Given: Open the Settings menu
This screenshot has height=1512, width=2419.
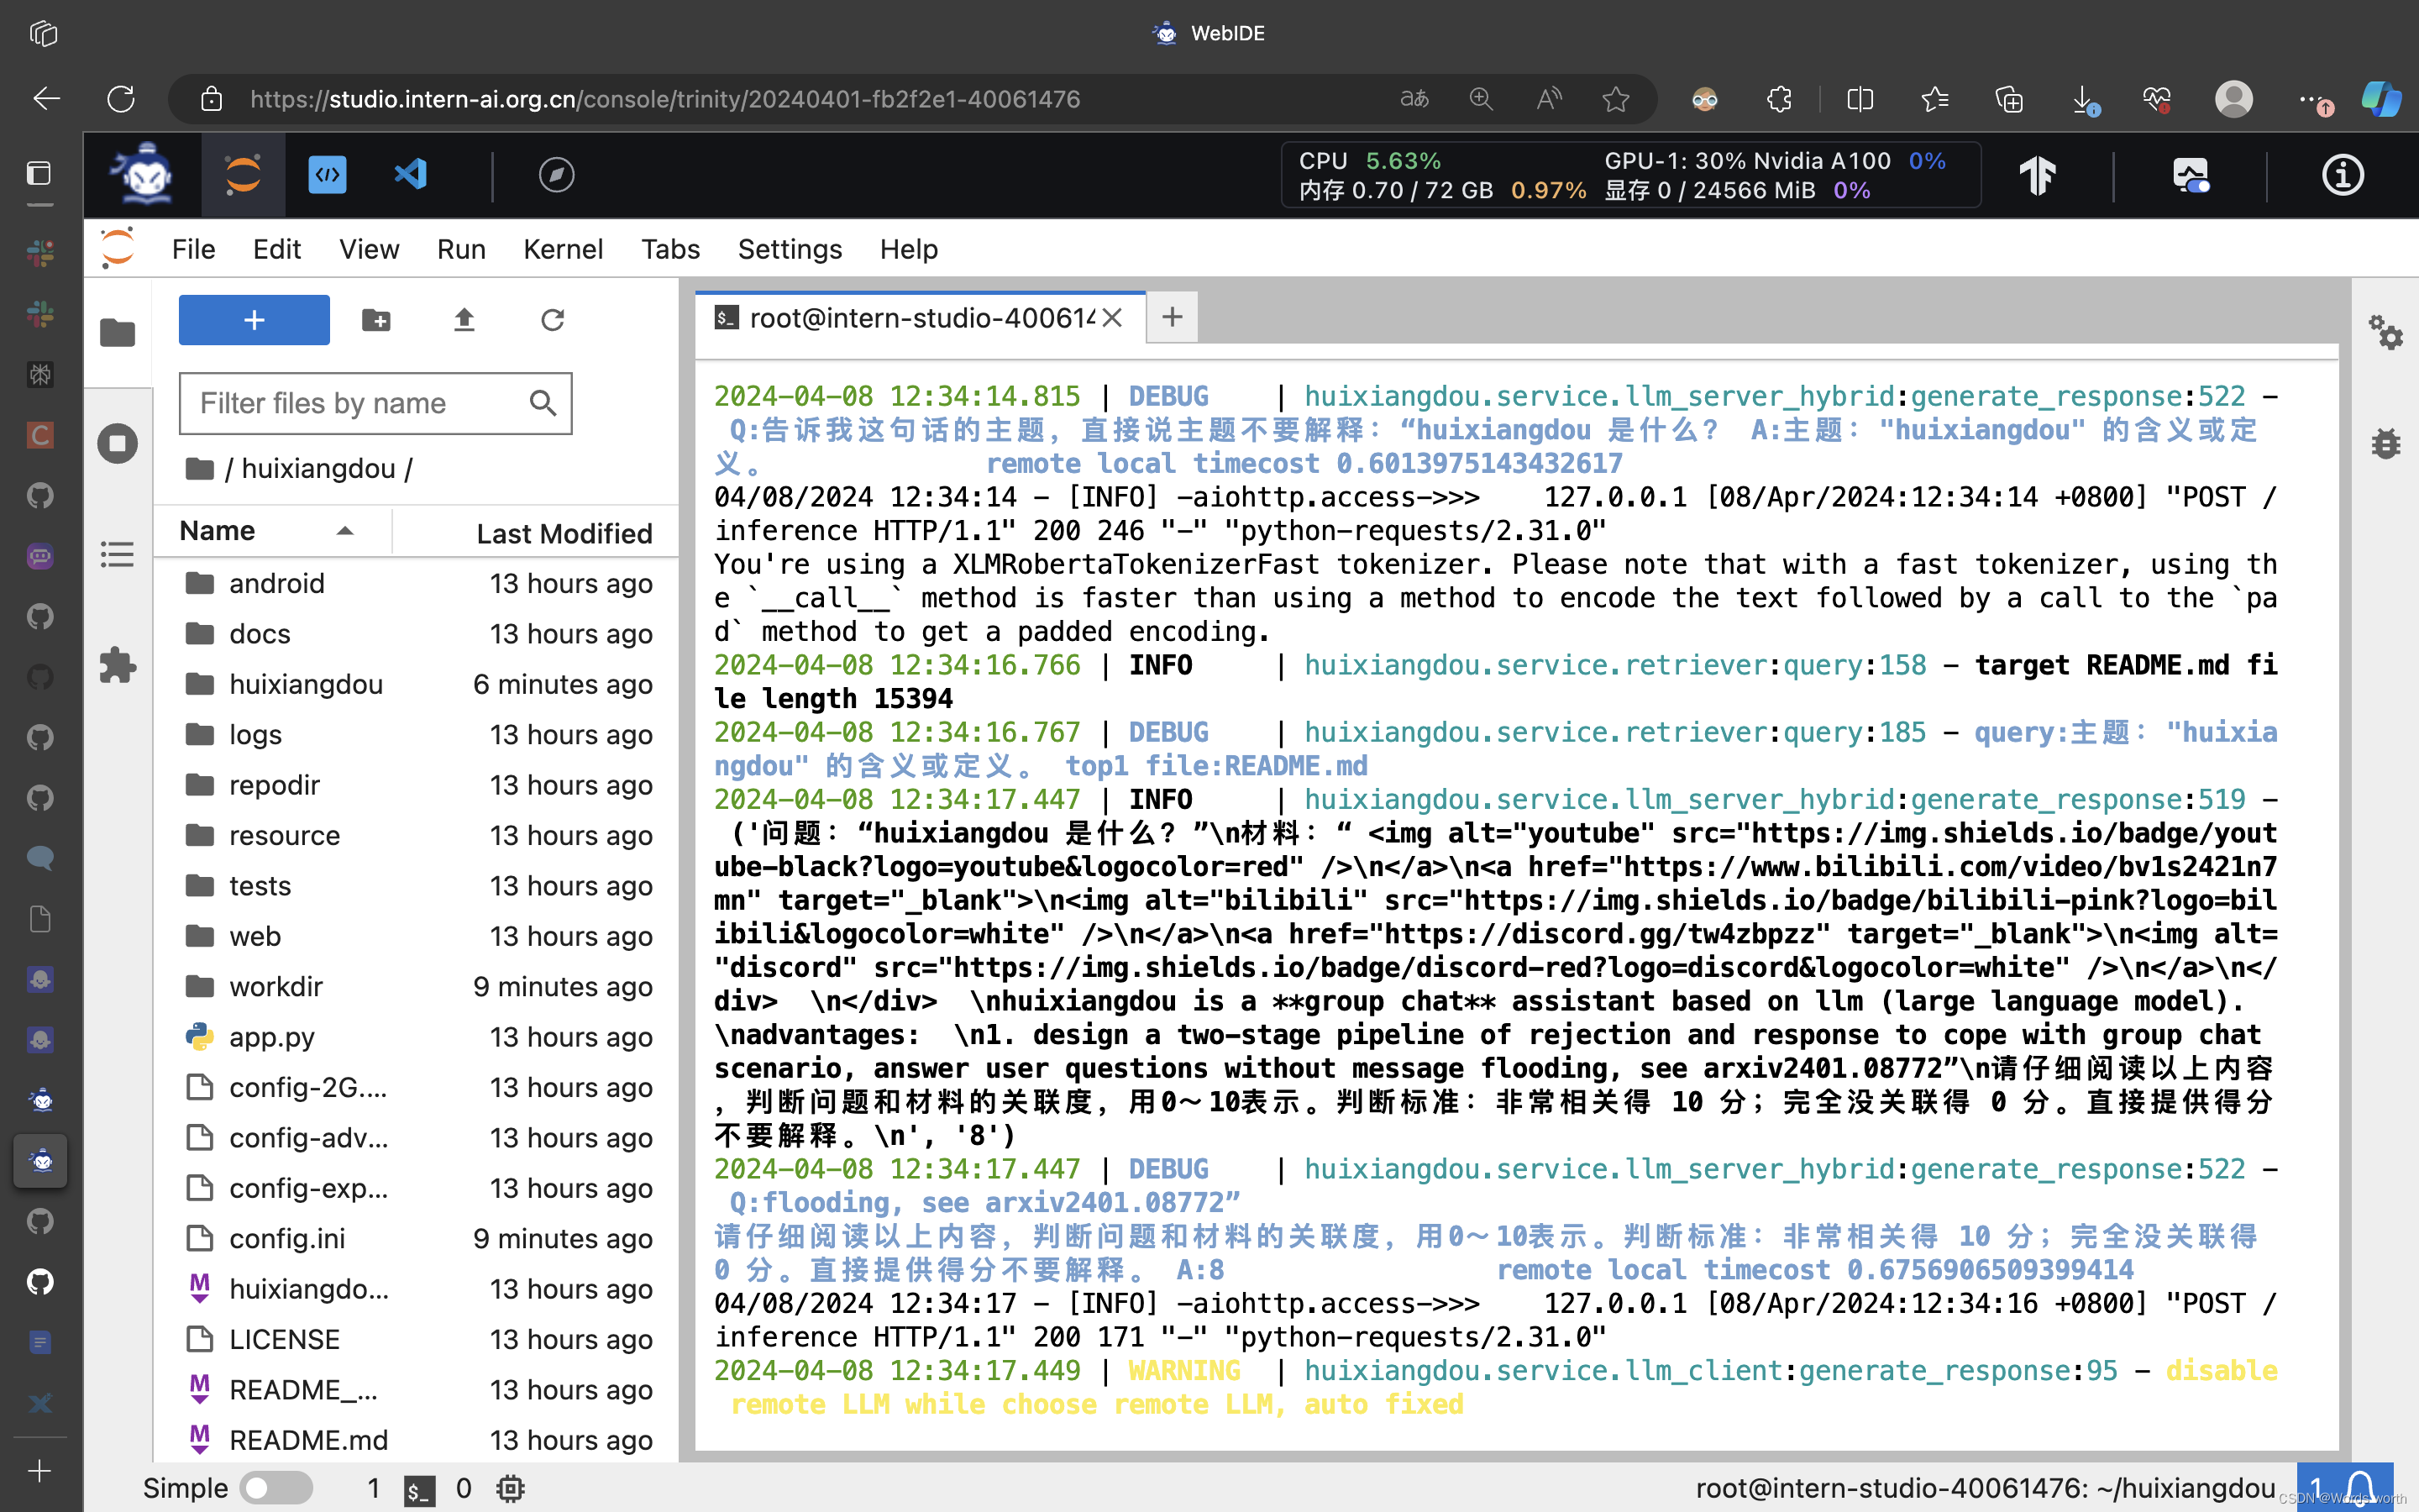Looking at the screenshot, I should coord(789,249).
